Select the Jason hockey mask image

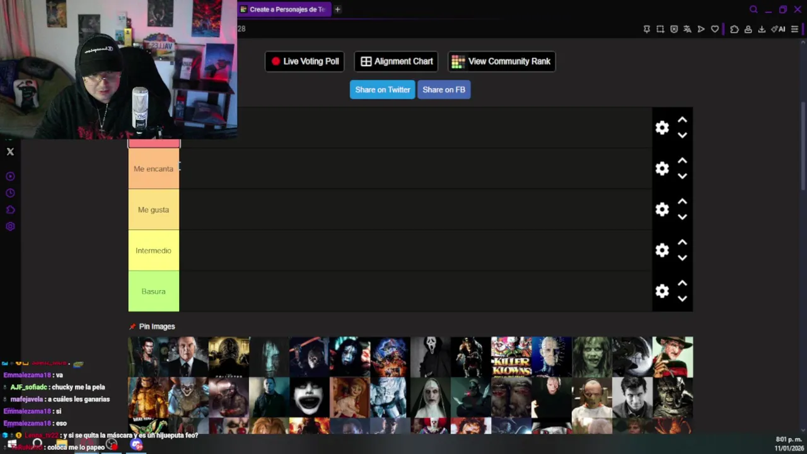tap(310, 357)
